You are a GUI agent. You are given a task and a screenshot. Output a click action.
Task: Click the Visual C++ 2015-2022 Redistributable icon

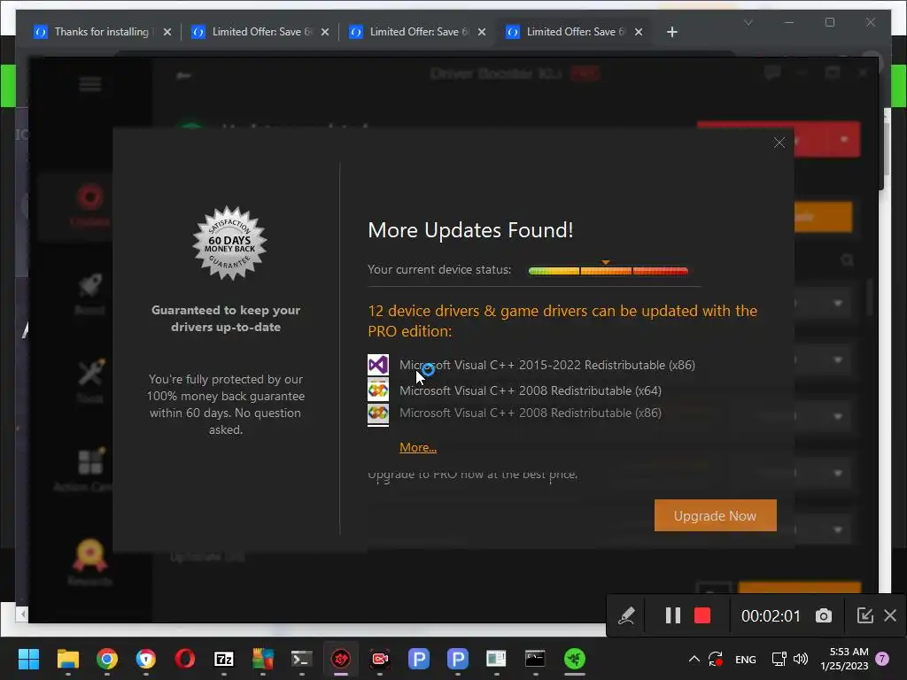click(378, 365)
